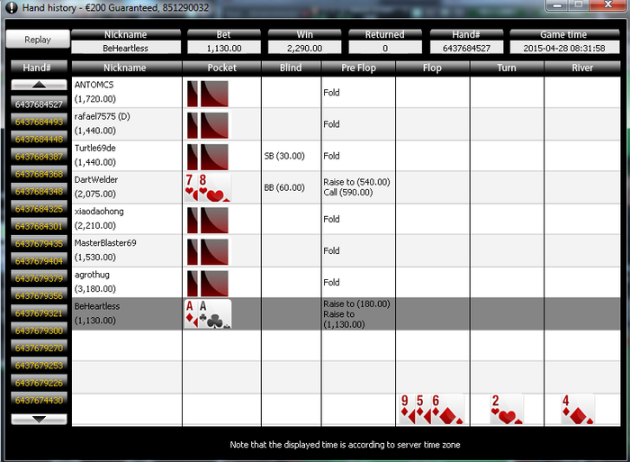Select MasterBlaster69 player name
This screenshot has width=630, height=462.
pos(105,243)
